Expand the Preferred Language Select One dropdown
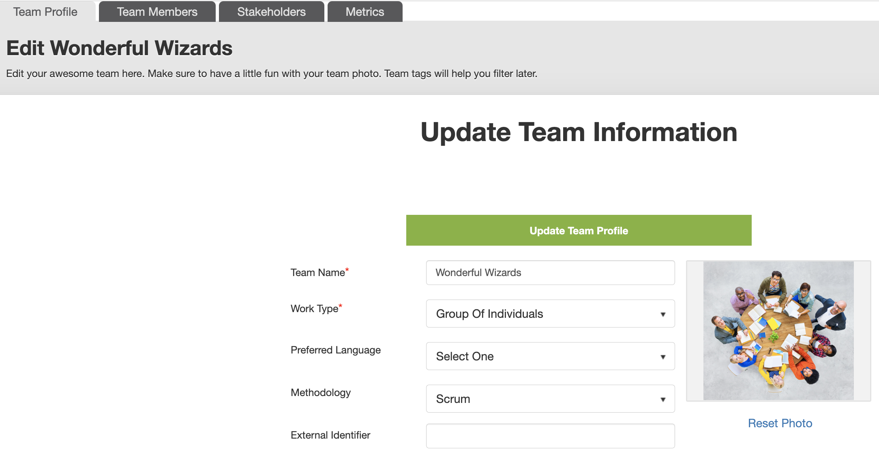 pos(551,356)
